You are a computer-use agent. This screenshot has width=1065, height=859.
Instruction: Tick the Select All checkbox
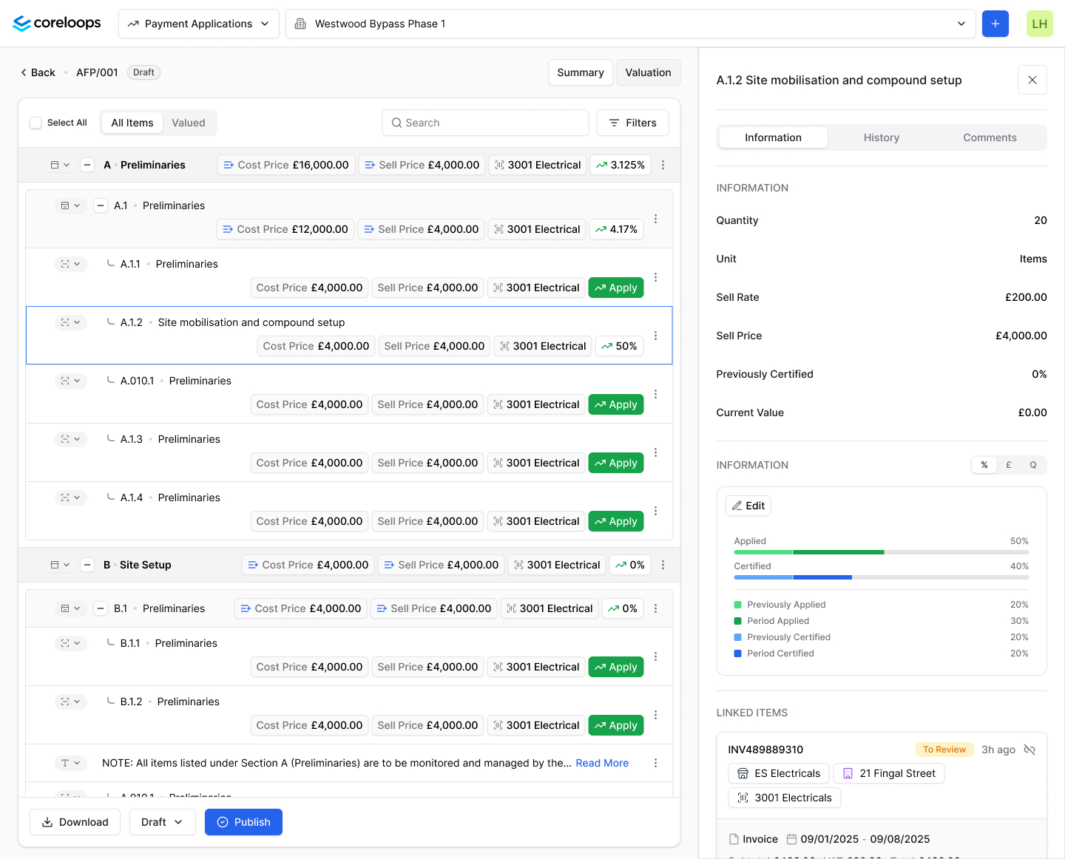coord(35,123)
